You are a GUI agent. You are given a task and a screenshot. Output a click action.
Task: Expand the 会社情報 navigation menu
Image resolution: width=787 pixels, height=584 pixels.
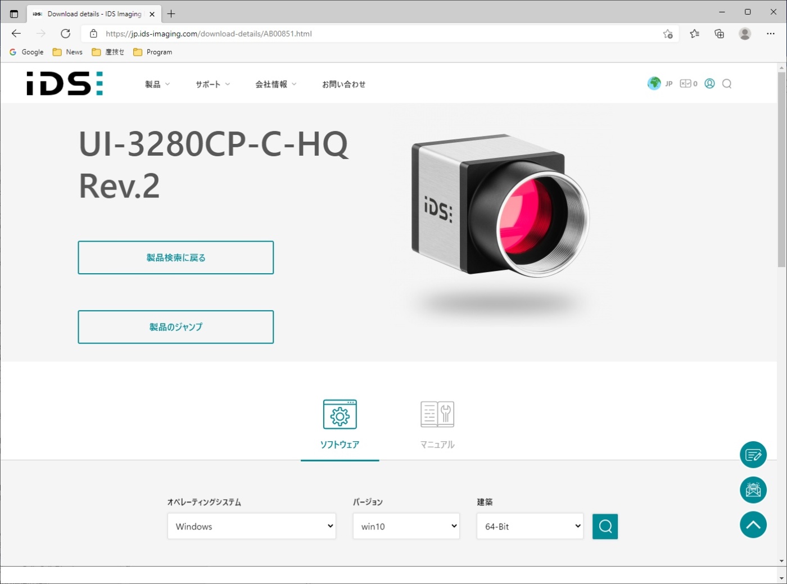(x=275, y=84)
